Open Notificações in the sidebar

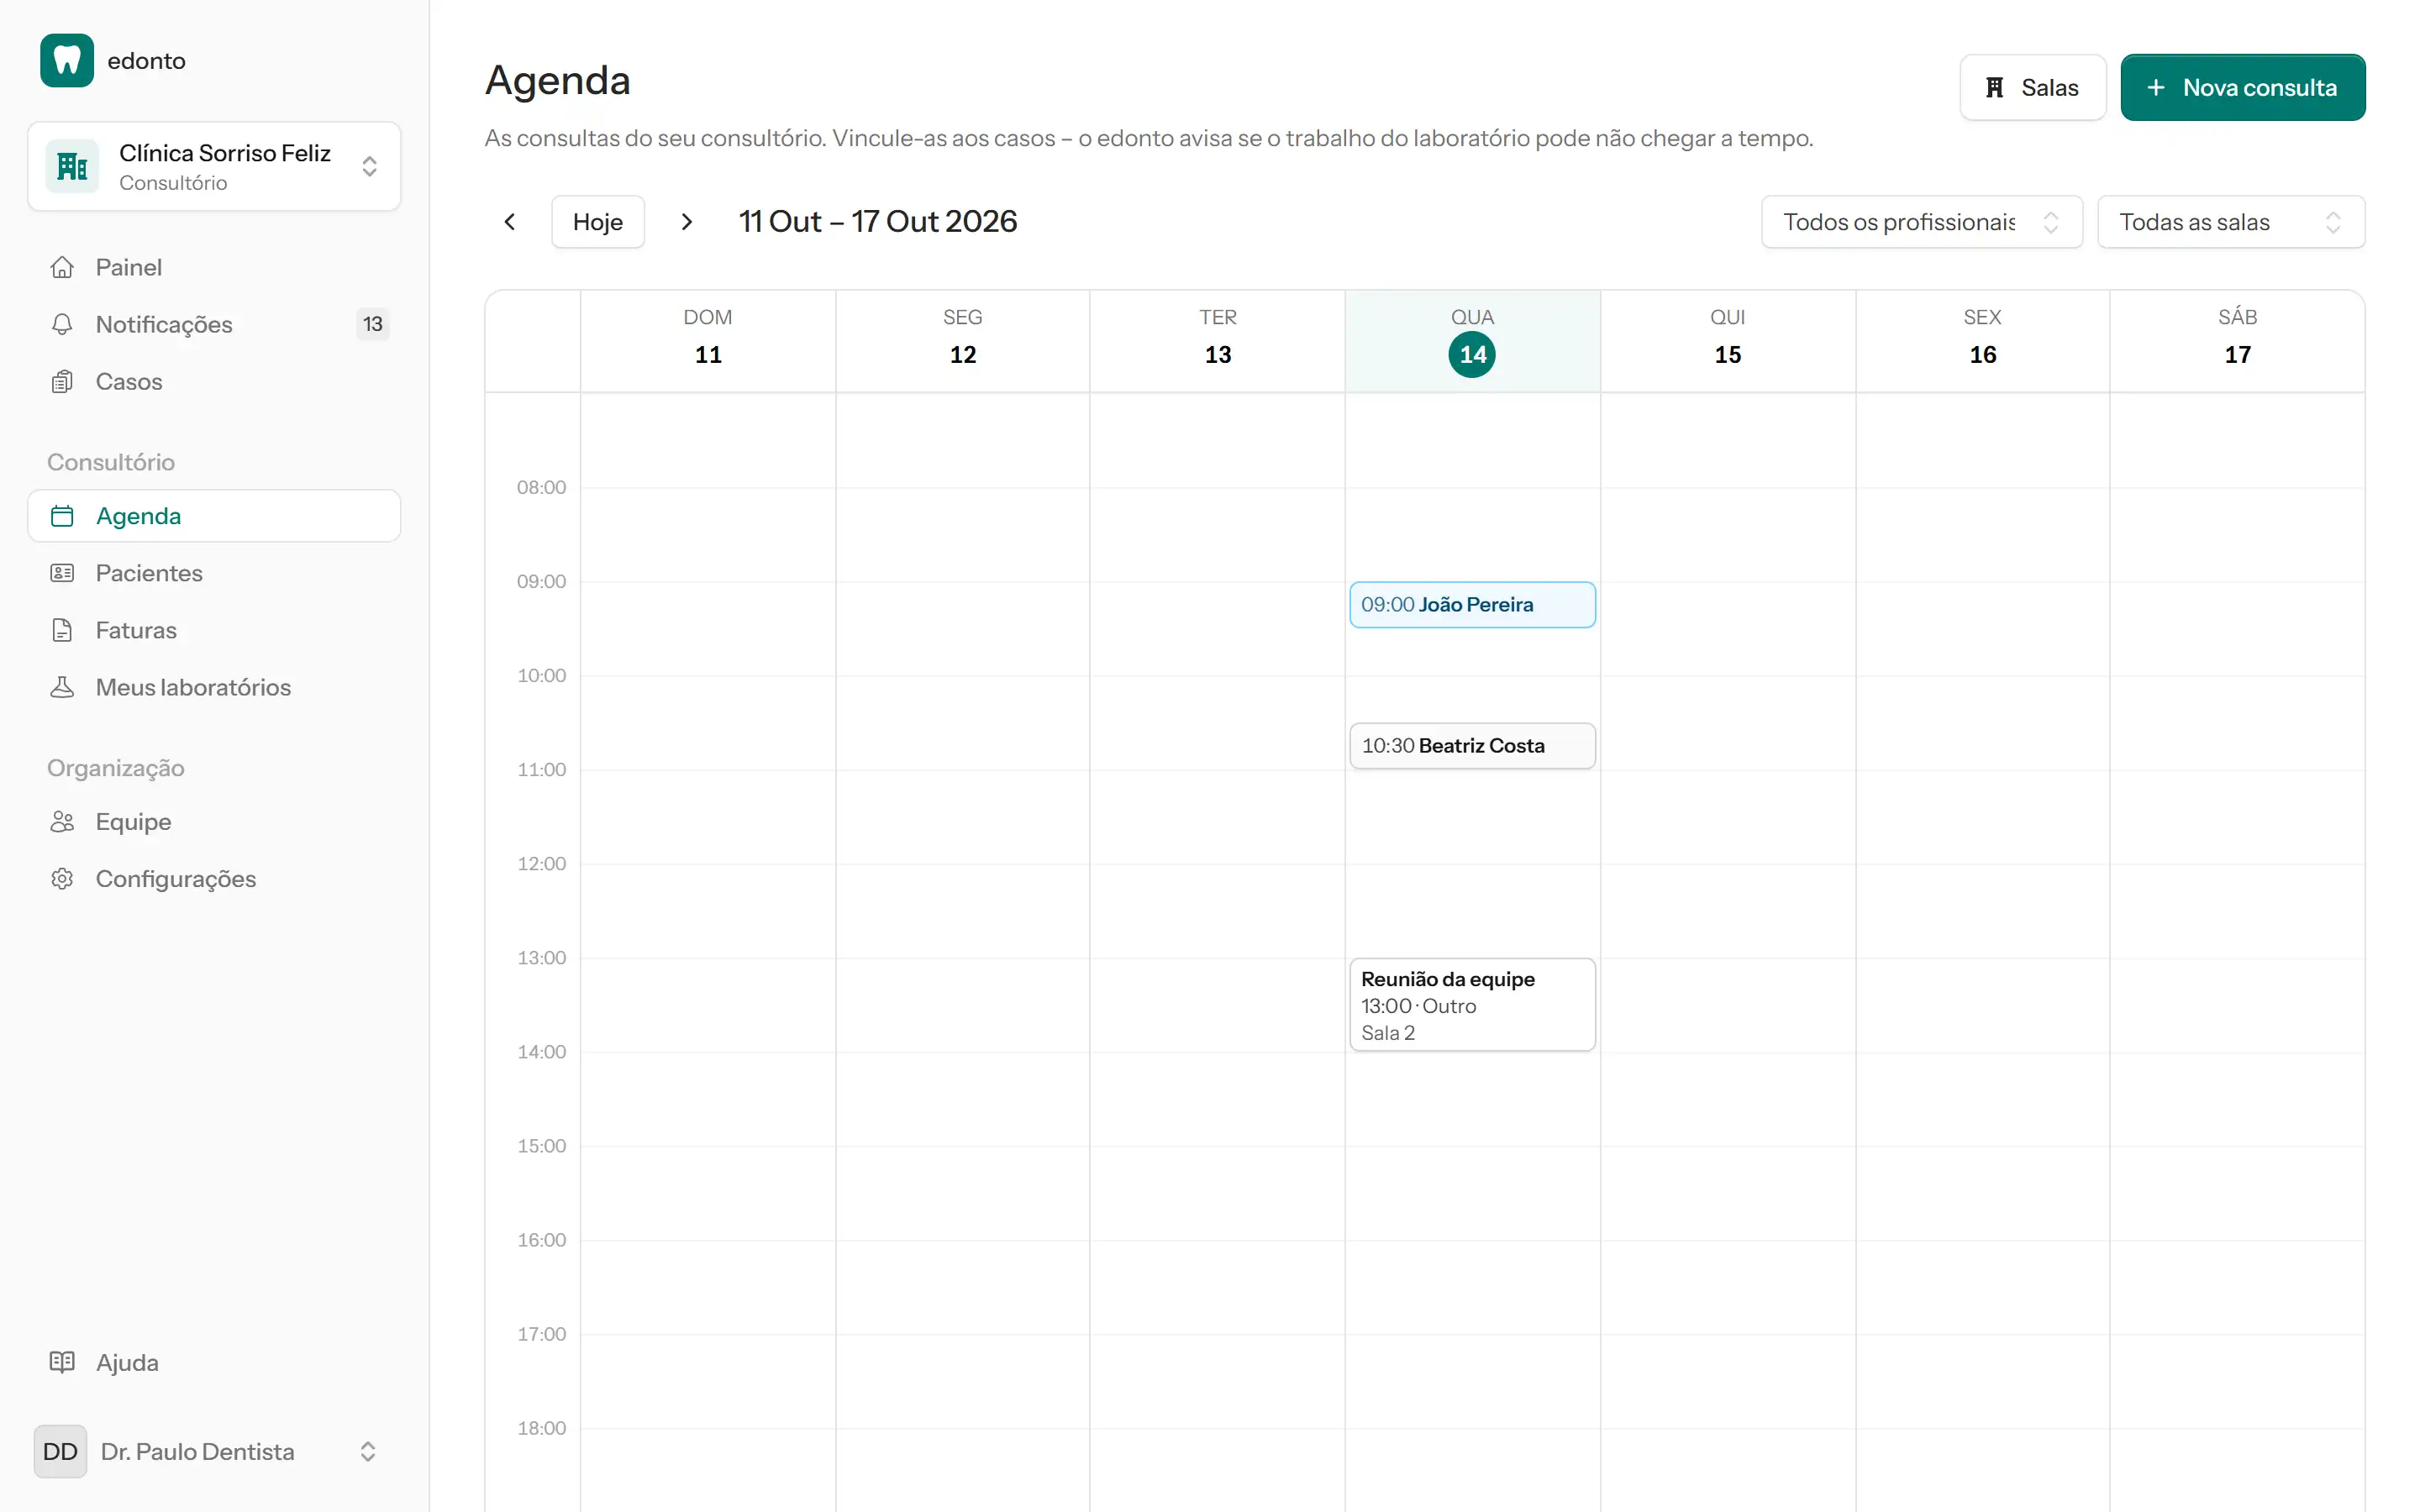[214, 324]
